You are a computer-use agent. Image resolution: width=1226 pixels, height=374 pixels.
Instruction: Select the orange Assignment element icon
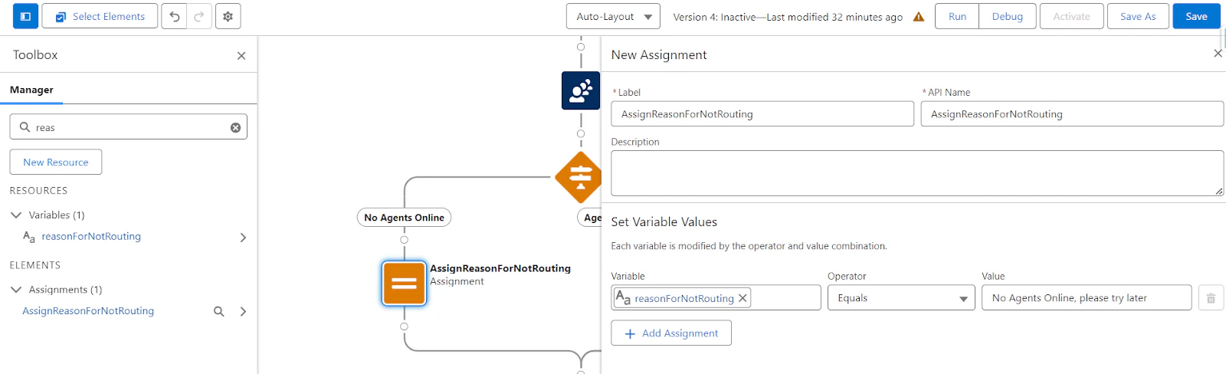404,284
